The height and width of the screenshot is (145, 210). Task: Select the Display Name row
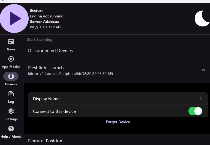click(109, 99)
